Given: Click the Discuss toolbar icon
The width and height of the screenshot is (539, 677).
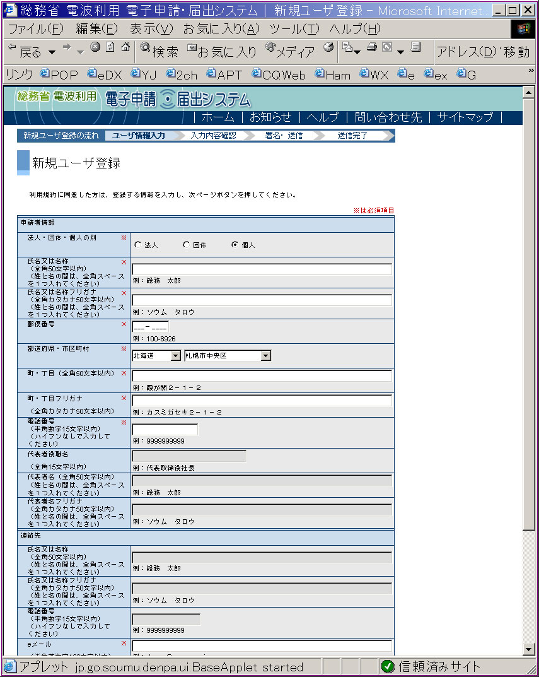Looking at the screenshot, I should tap(415, 47).
